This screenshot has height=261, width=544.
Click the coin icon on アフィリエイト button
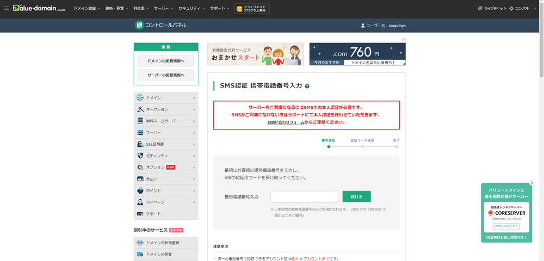(x=239, y=8)
